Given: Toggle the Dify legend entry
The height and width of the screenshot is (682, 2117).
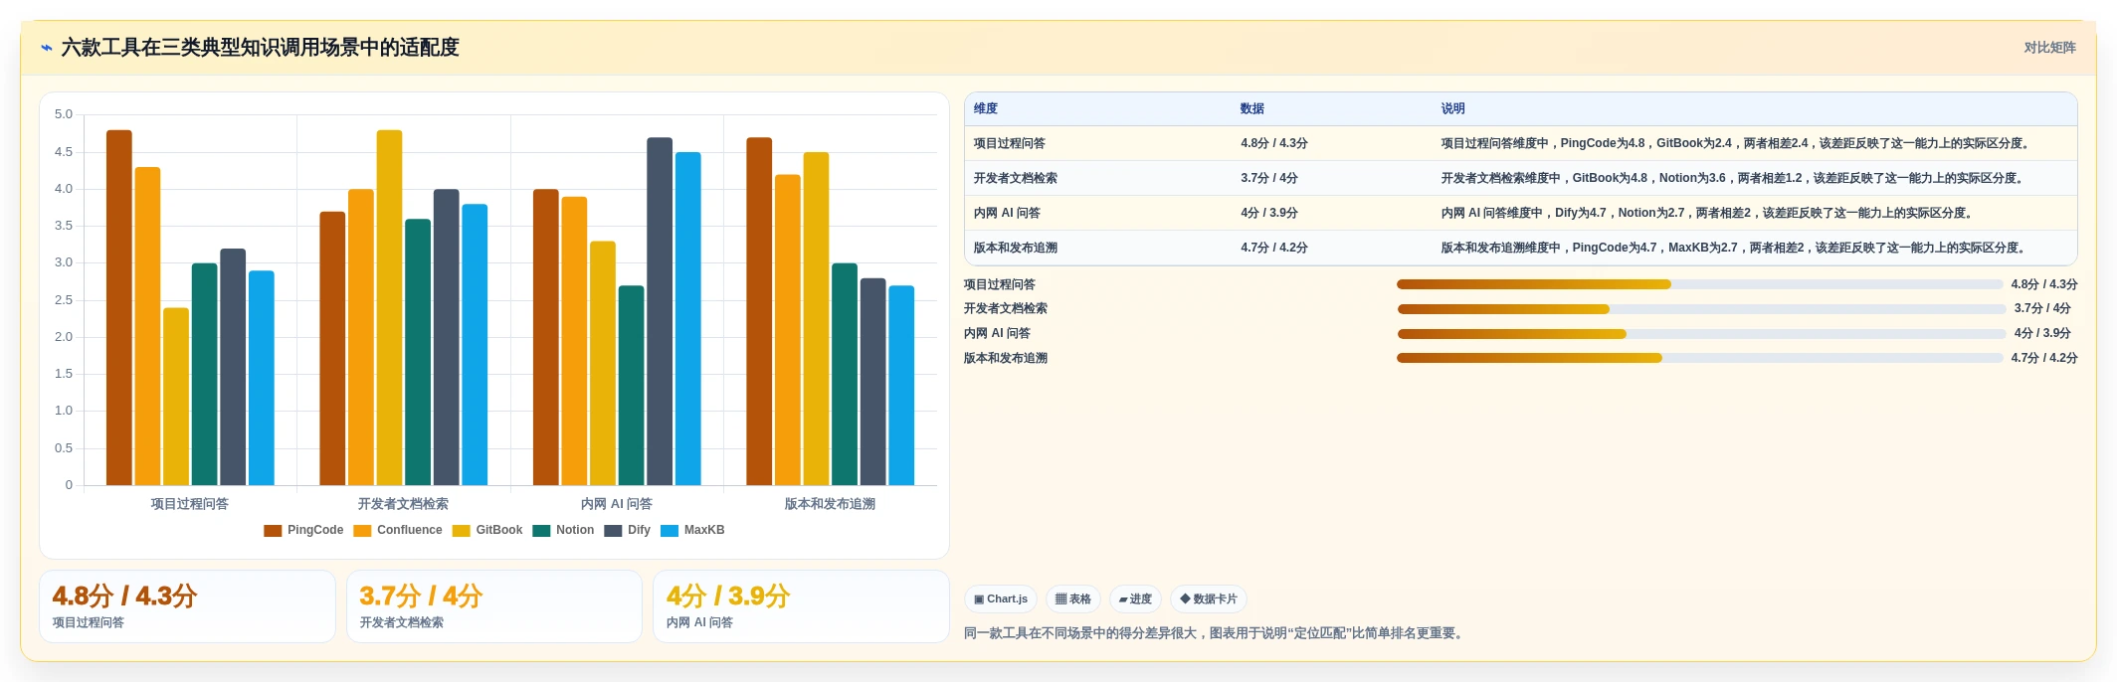Looking at the screenshot, I should (627, 531).
